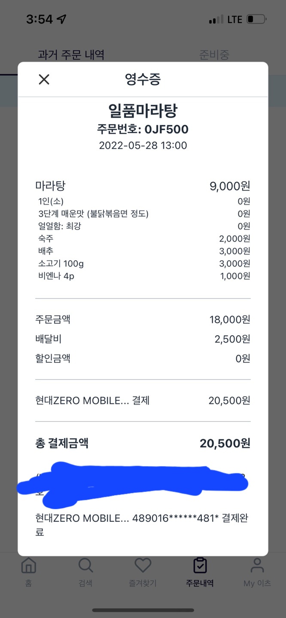286x618 pixels.
Task: Tap the 영수증 header title
Action: [x=143, y=79]
